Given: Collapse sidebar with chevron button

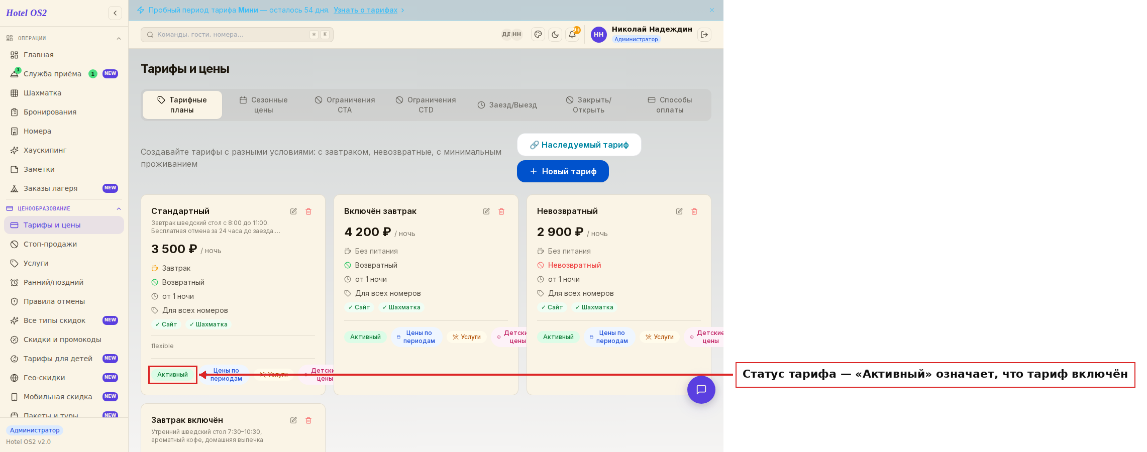Looking at the screenshot, I should coord(115,13).
